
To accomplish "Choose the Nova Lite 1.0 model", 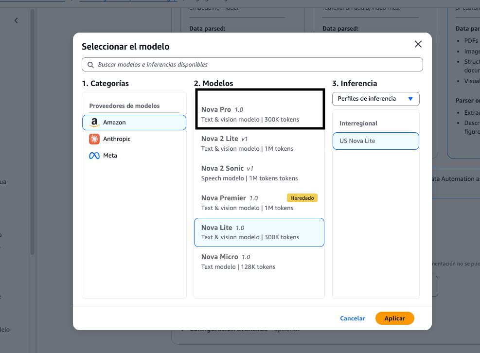I will click(259, 232).
